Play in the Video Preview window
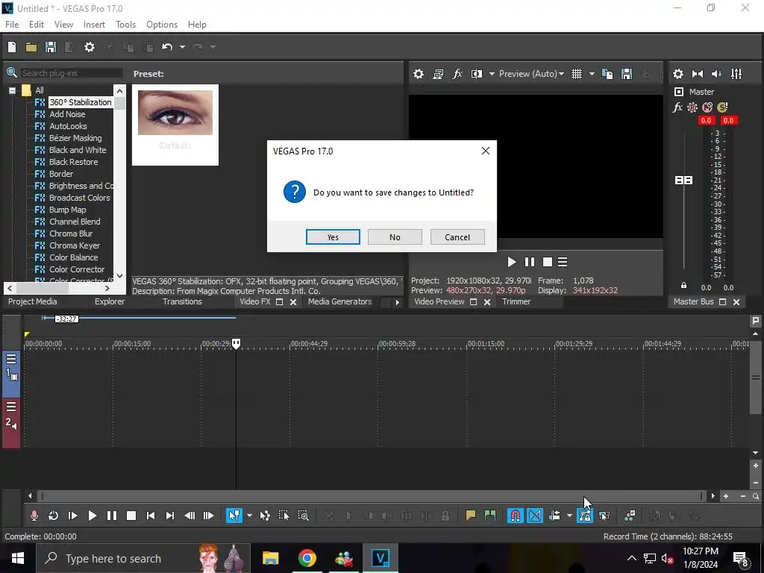The height and width of the screenshot is (573, 764). [511, 262]
